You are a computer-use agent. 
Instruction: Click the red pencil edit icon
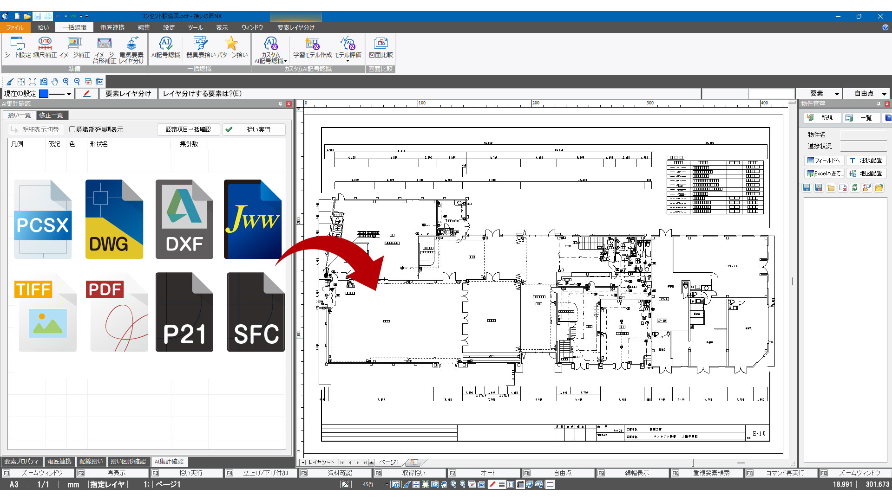pos(86,93)
